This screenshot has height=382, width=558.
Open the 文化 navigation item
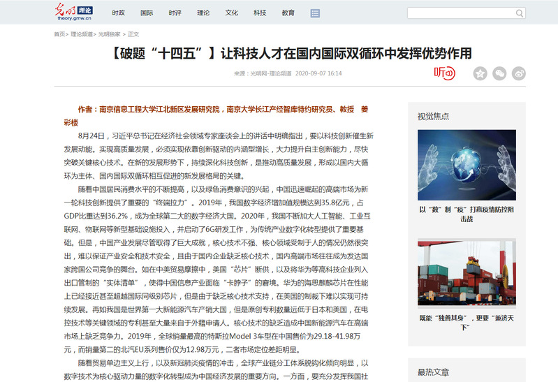(x=232, y=13)
